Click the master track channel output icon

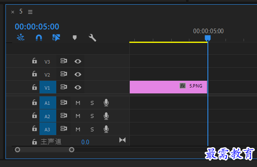(123, 140)
